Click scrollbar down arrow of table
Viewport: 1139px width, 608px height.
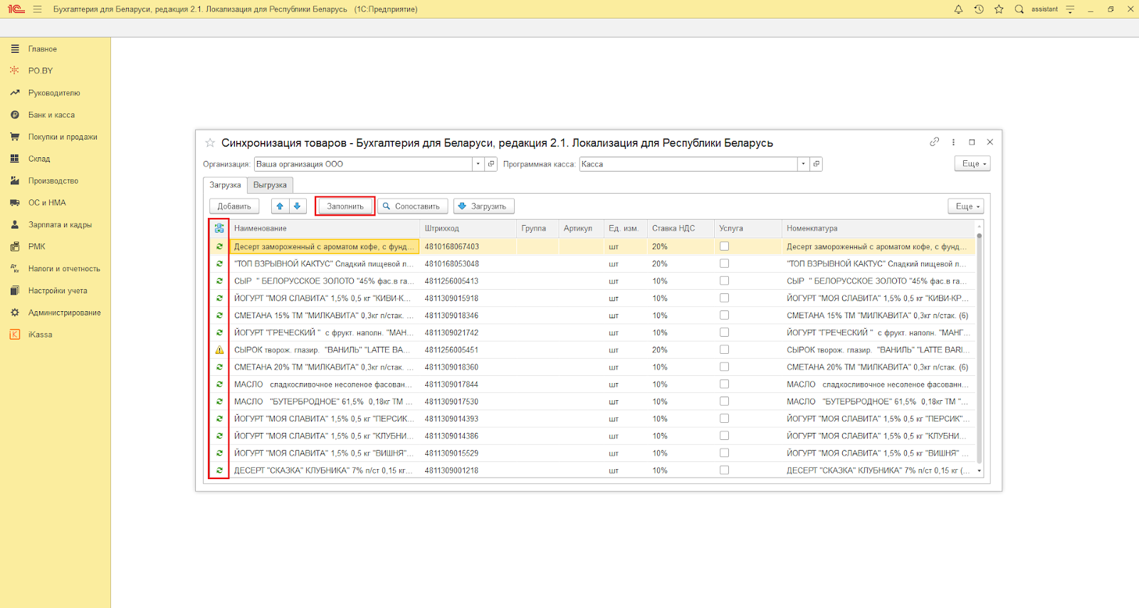point(979,471)
